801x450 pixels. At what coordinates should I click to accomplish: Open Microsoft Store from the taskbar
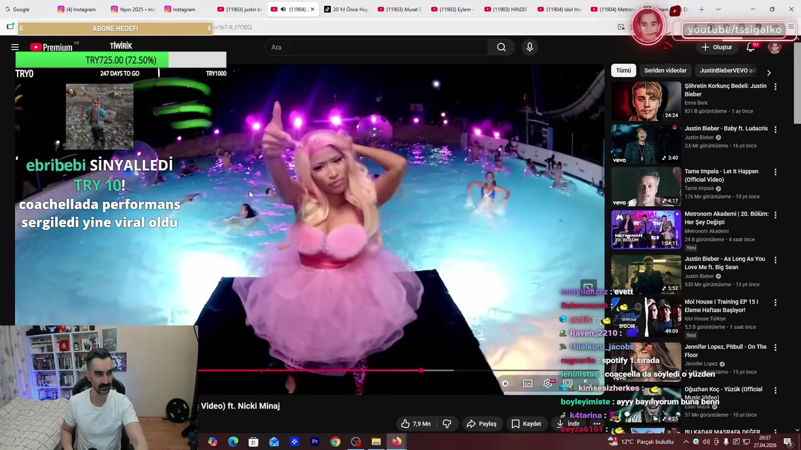point(253,442)
